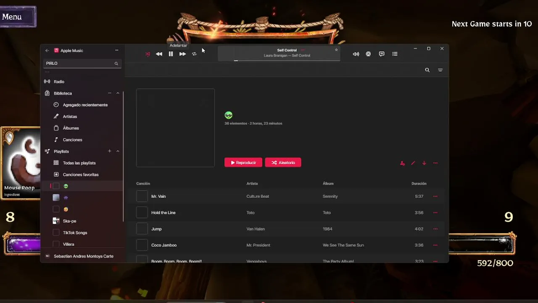Open playlist more options menu

pos(435,163)
